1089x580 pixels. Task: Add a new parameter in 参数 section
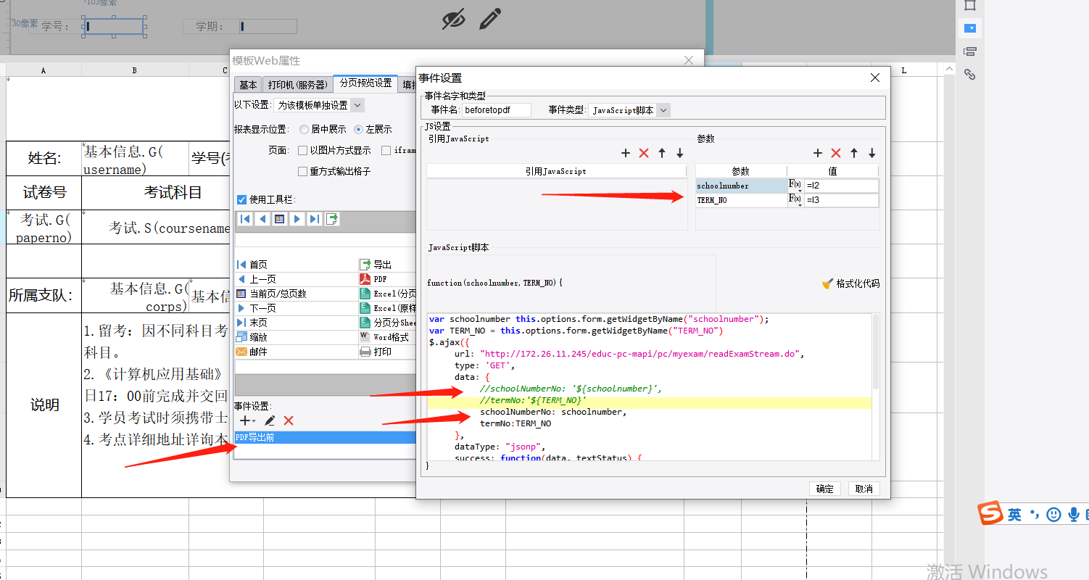[818, 153]
